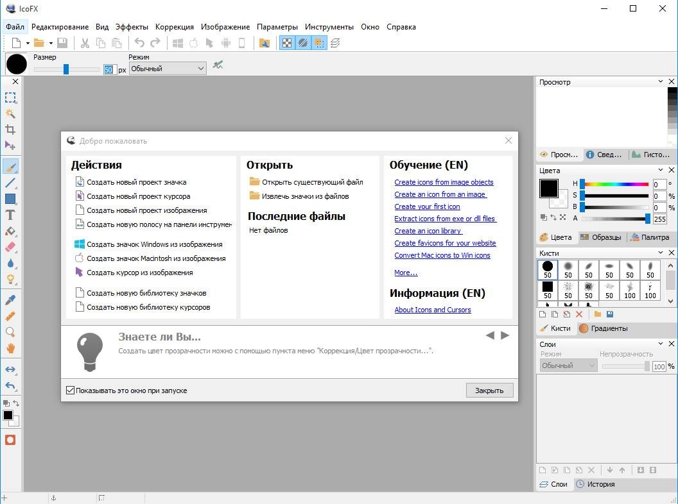Select the crop tool
This screenshot has height=504, width=678.
(10, 130)
